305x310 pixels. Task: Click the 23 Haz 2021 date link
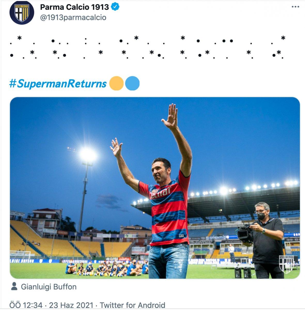(71, 304)
